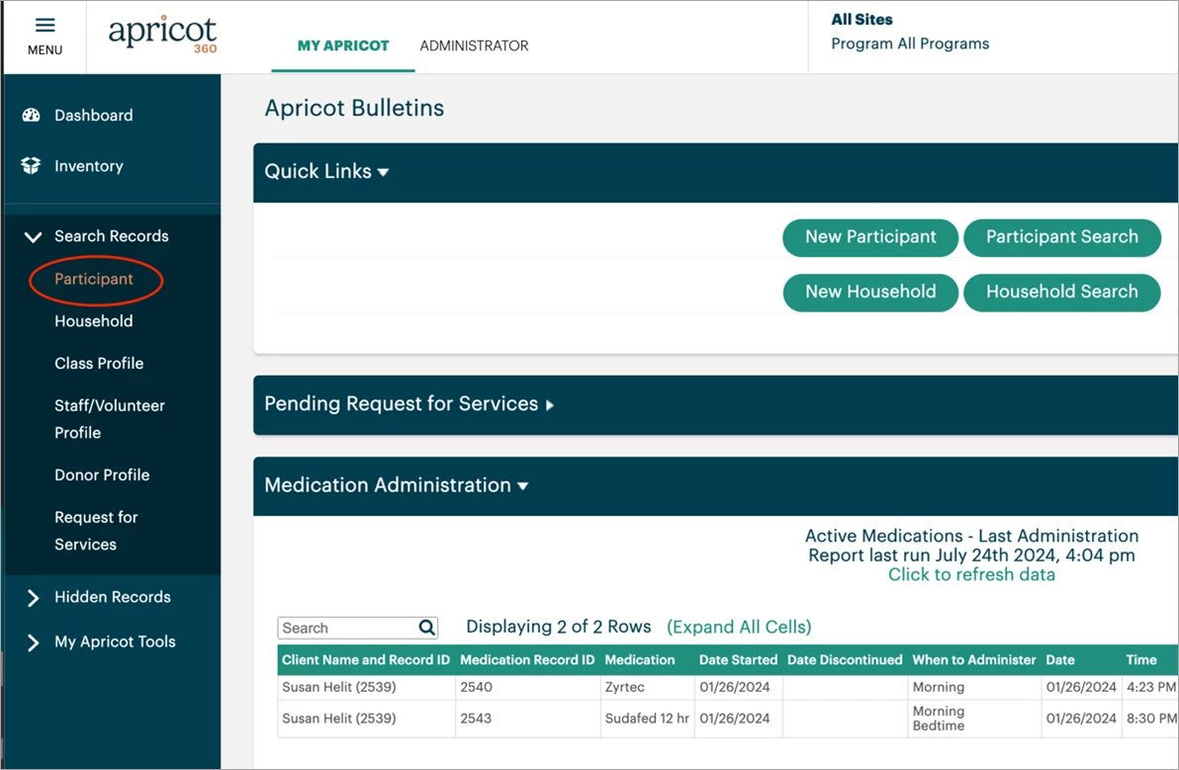The width and height of the screenshot is (1179, 770).
Task: Click Program All Programs selector
Action: tap(910, 43)
